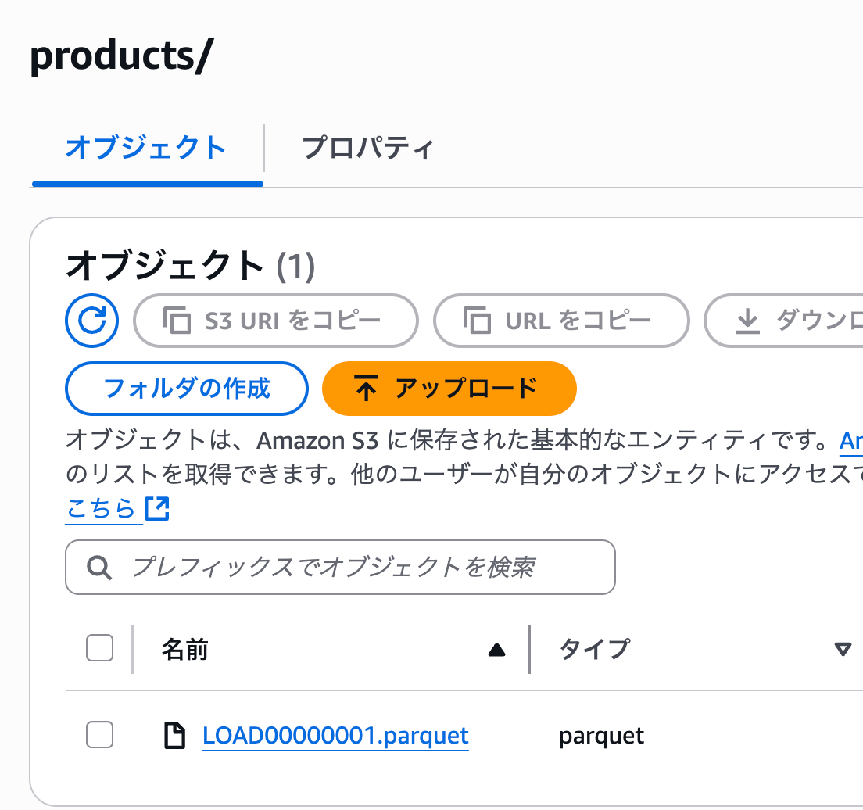Viewport: 863px width, 810px height.
Task: Toggle the select-all checkbox in the table header
Action: click(99, 647)
